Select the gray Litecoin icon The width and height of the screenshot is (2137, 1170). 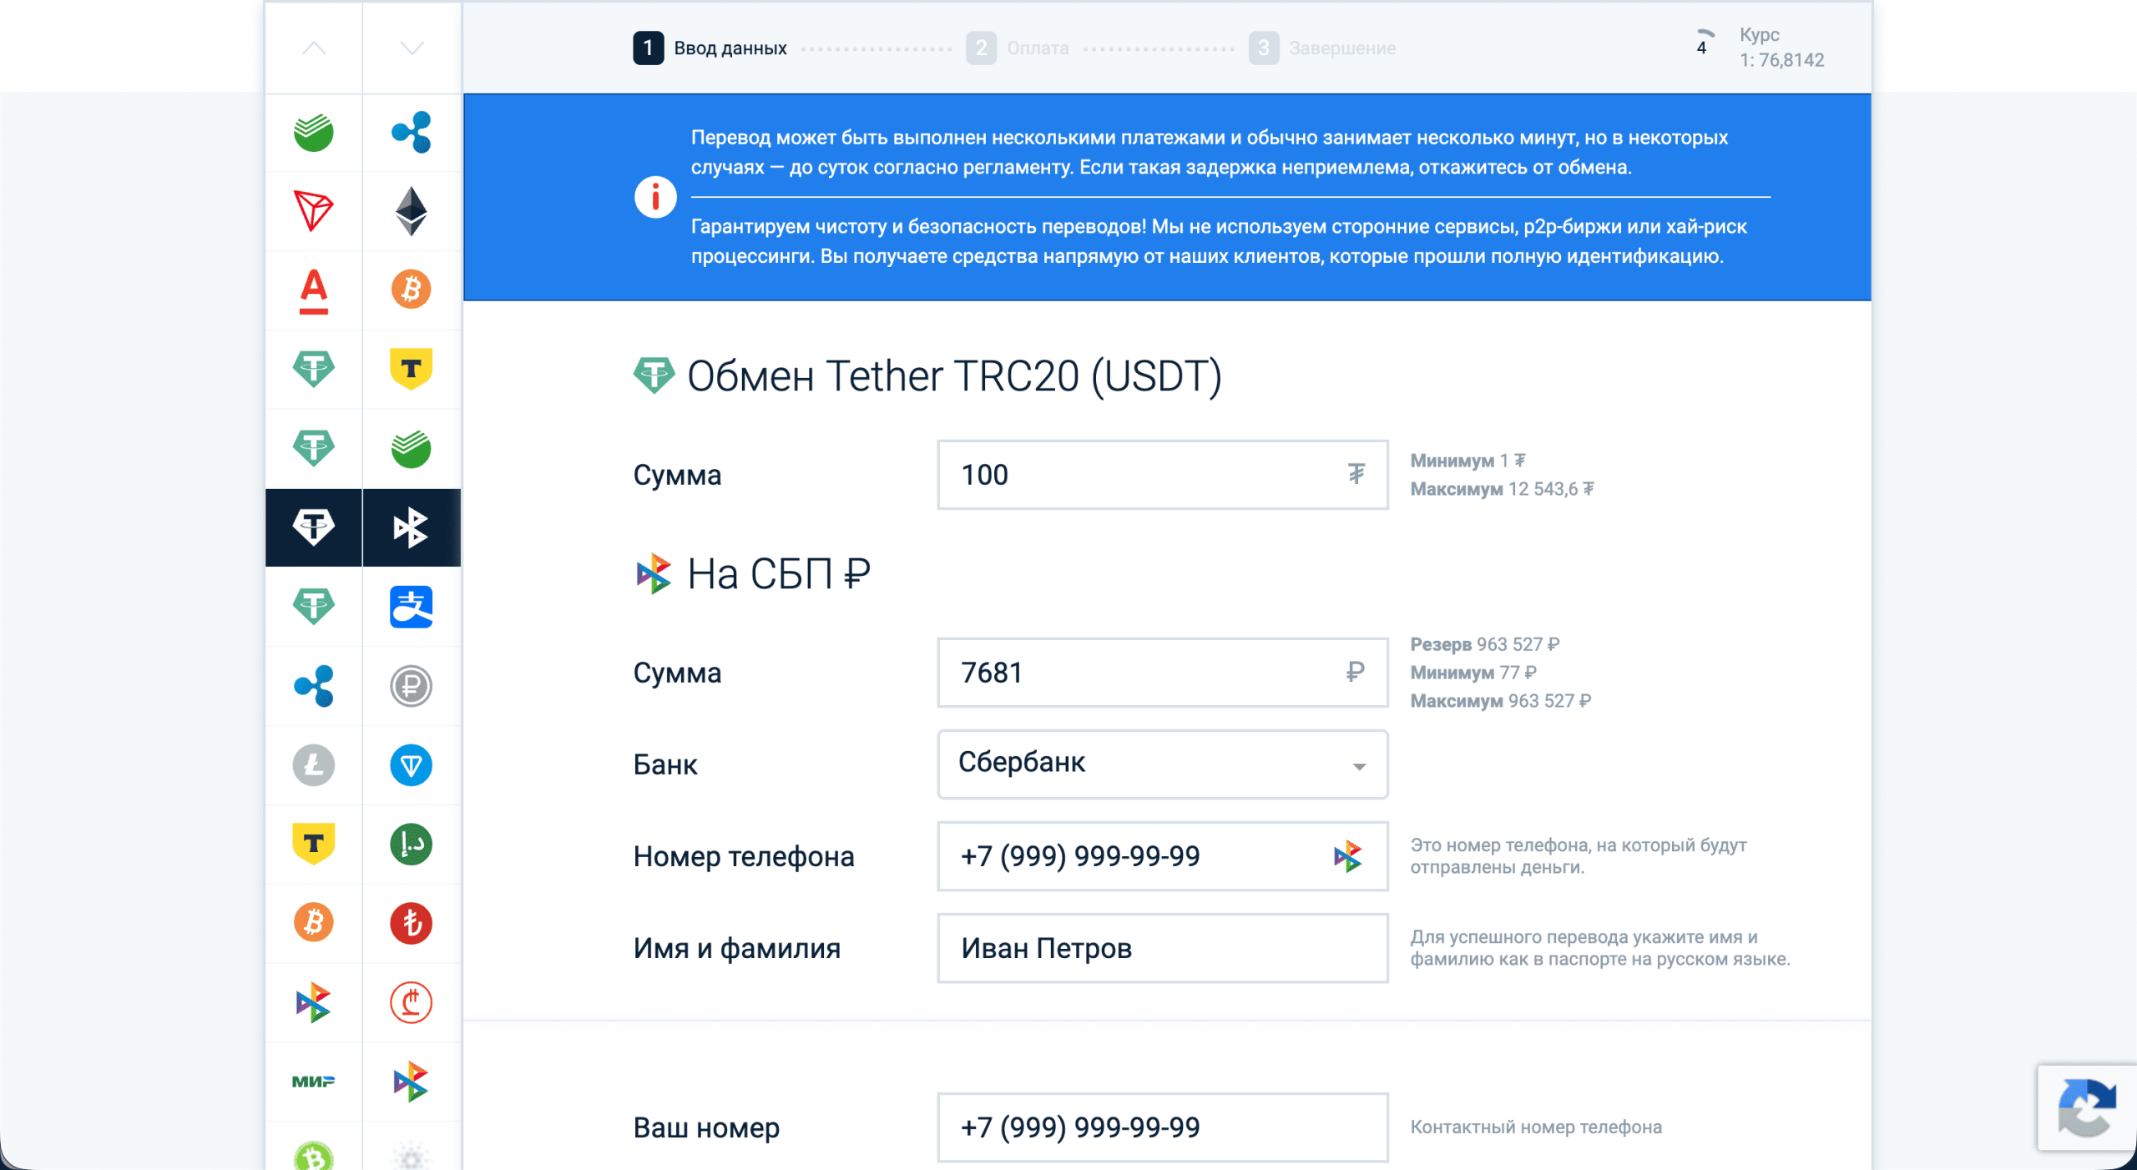point(313,765)
